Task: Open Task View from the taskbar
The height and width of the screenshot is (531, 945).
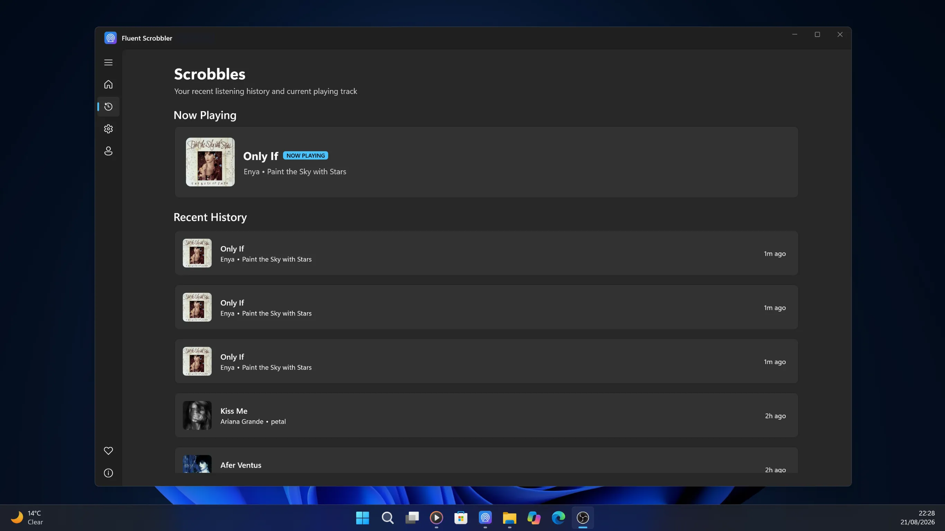Action: coord(412,518)
